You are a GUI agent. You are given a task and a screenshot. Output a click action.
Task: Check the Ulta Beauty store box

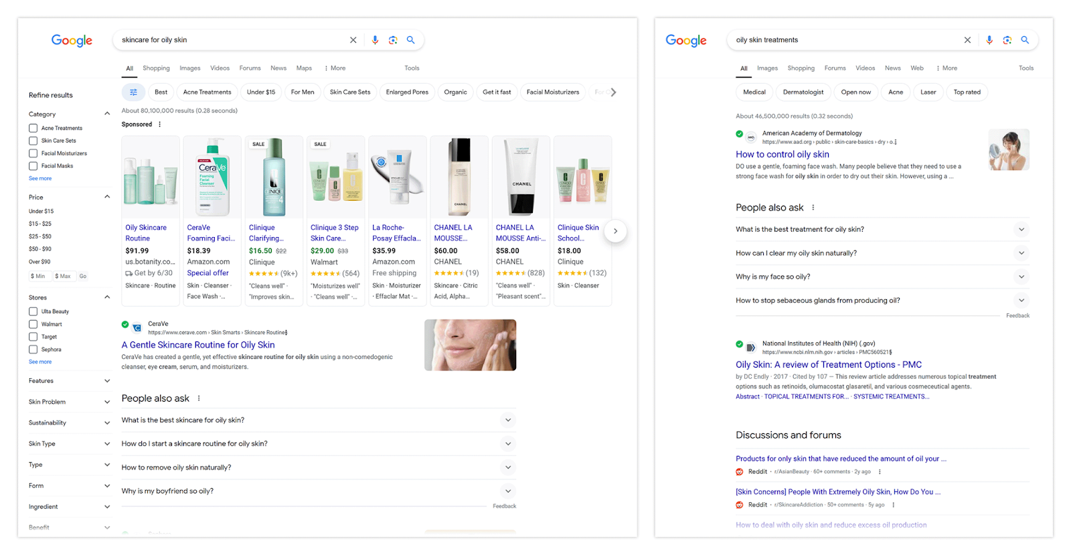coord(33,311)
